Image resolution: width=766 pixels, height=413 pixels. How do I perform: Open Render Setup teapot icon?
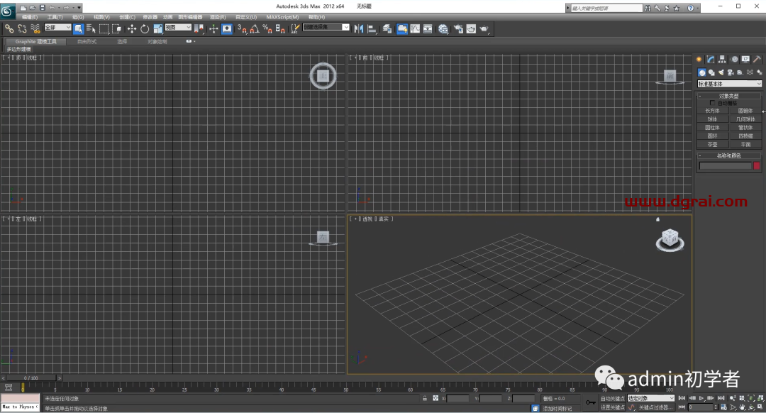click(x=458, y=29)
